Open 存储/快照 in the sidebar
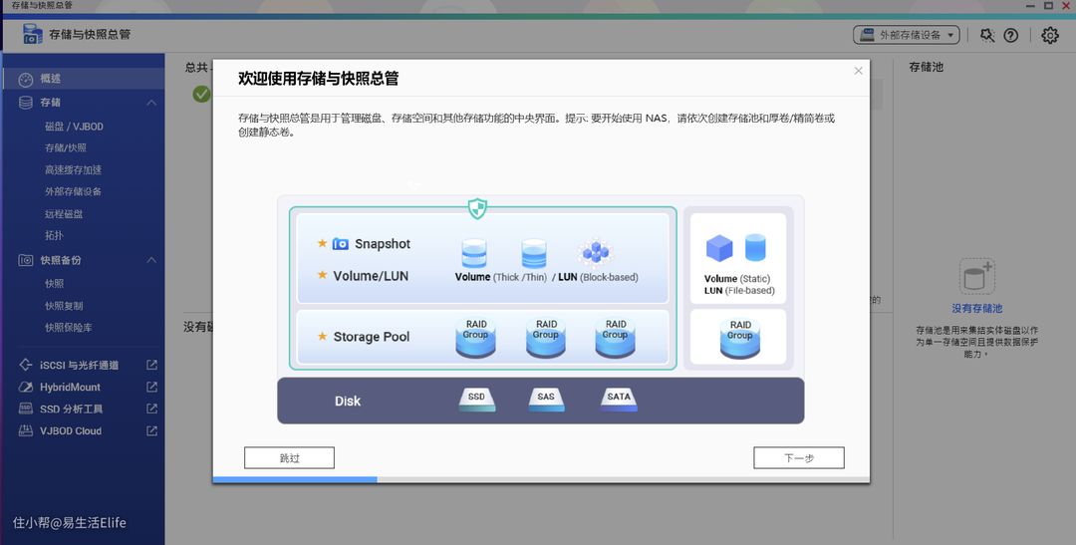1076x545 pixels. coord(66,147)
